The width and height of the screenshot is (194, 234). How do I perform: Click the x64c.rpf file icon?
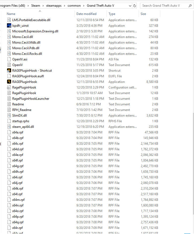(9, 144)
